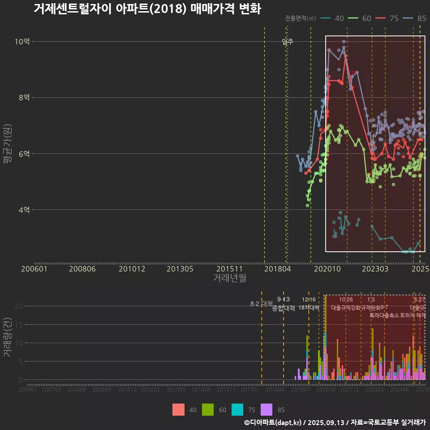Click the 200909 volume chart x-axis label

102,389
